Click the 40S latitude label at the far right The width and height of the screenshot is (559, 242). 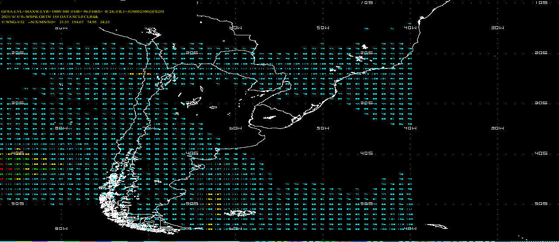pyautogui.click(x=541, y=153)
